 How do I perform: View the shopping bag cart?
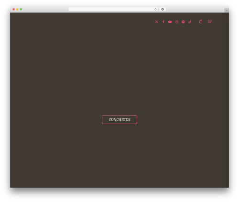coord(201,21)
